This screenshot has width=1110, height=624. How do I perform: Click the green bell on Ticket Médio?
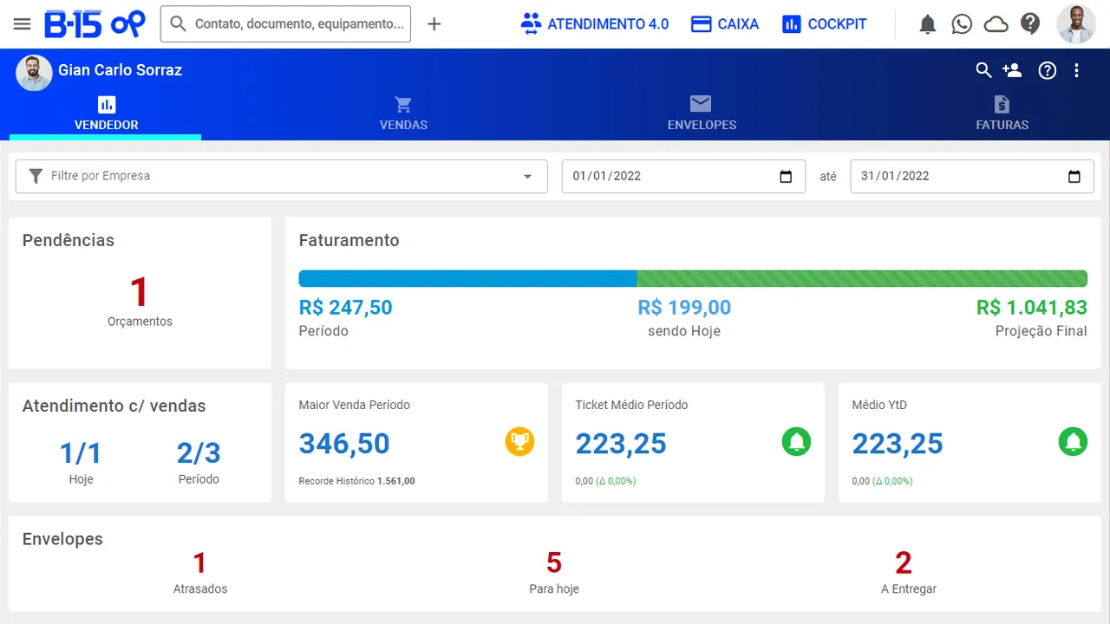(796, 442)
